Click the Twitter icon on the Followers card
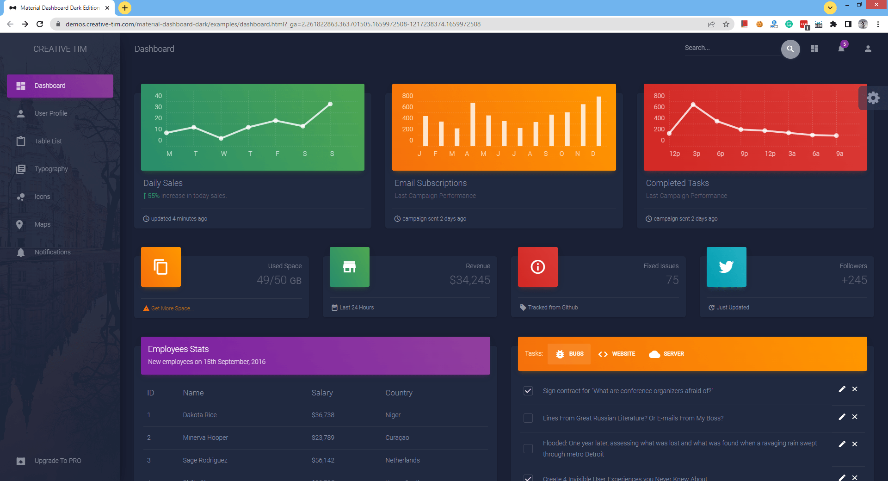888x481 pixels. 726,266
